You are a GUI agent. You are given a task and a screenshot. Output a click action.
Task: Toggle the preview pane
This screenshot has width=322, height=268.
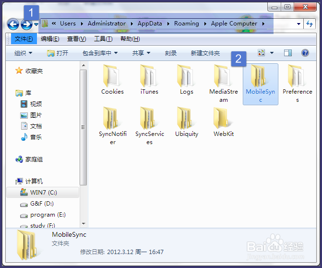(288, 53)
